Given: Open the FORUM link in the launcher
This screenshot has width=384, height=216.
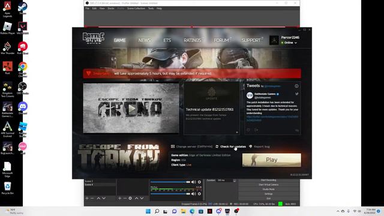Looking at the screenshot, I should pyautogui.click(x=221, y=40).
